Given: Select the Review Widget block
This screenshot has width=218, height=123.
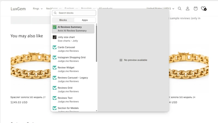Looking at the screenshot, I should coord(73,69).
